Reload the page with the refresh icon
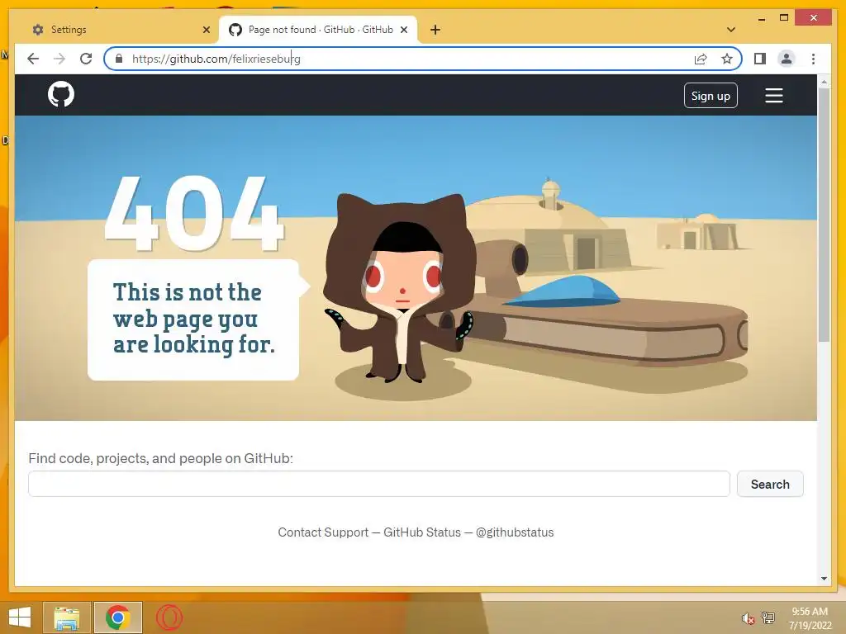This screenshot has width=846, height=634. point(86,59)
